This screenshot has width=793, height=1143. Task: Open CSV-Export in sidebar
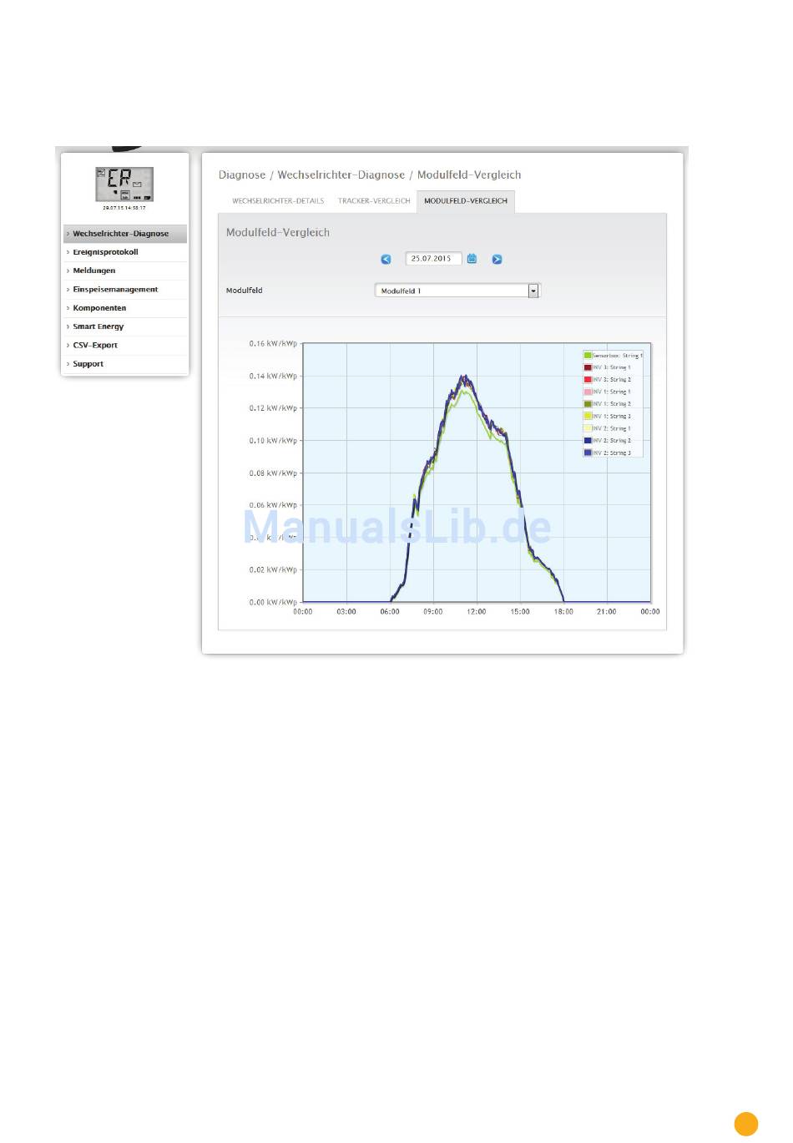(x=125, y=345)
